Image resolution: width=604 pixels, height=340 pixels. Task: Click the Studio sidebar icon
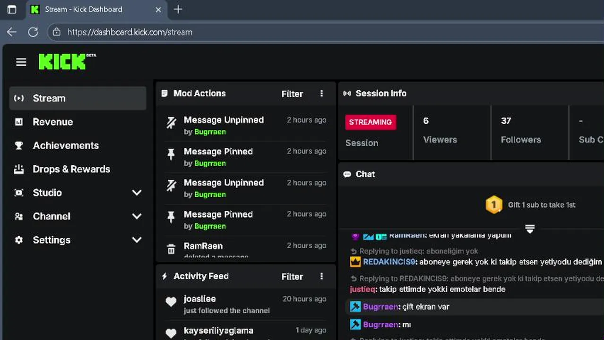pyautogui.click(x=19, y=193)
